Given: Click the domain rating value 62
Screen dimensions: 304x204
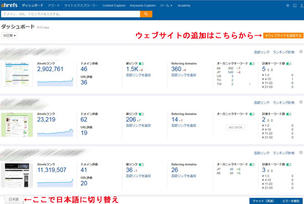Looking at the screenshot, I should 84,119.
